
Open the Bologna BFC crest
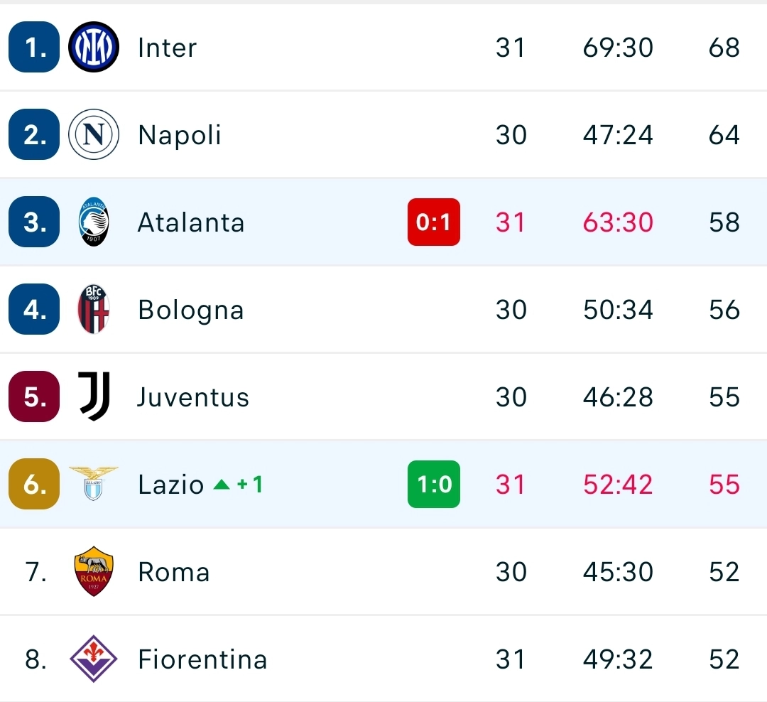click(93, 309)
